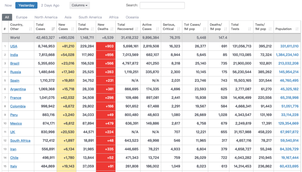Viewport: 302px width, 172px height.
Task: Open the Columns dropdown
Action: 79,5
